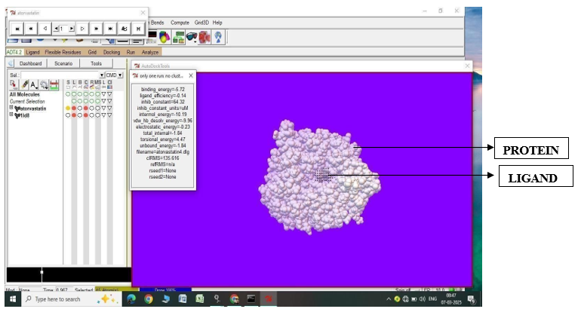The height and width of the screenshot is (312, 578).
Task: Jump to the first conformation in the player
Action: (15, 29)
